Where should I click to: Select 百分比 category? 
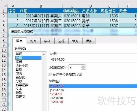tap(28, 77)
